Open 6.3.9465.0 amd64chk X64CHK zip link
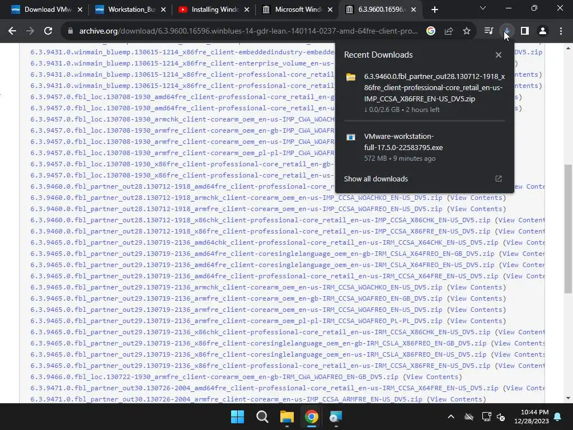Screen dimensions: 573x430 tap(264, 242)
